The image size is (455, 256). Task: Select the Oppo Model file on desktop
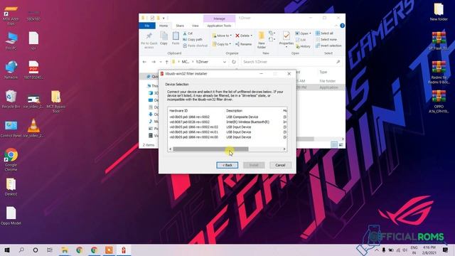tap(11, 216)
